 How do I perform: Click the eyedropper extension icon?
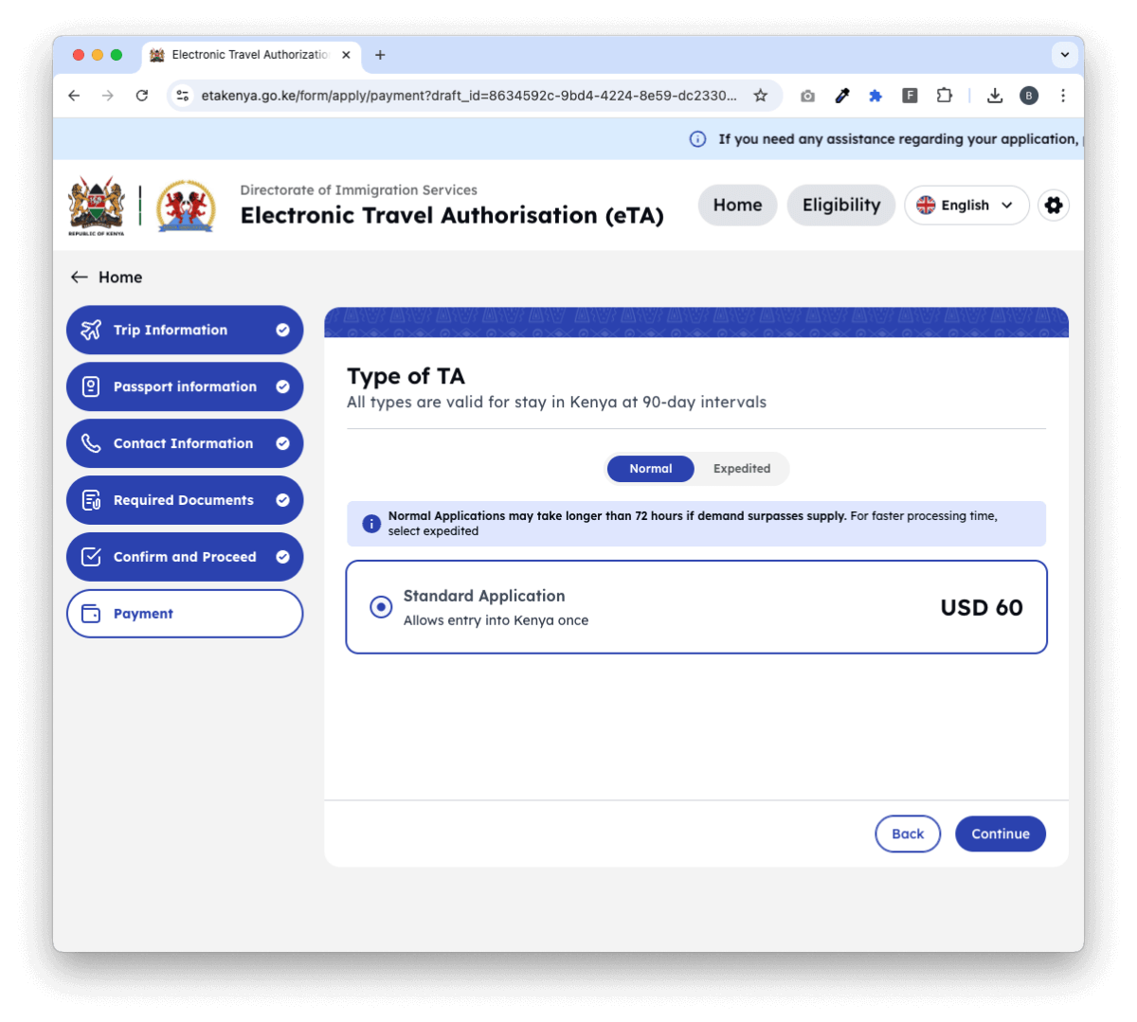click(x=841, y=96)
